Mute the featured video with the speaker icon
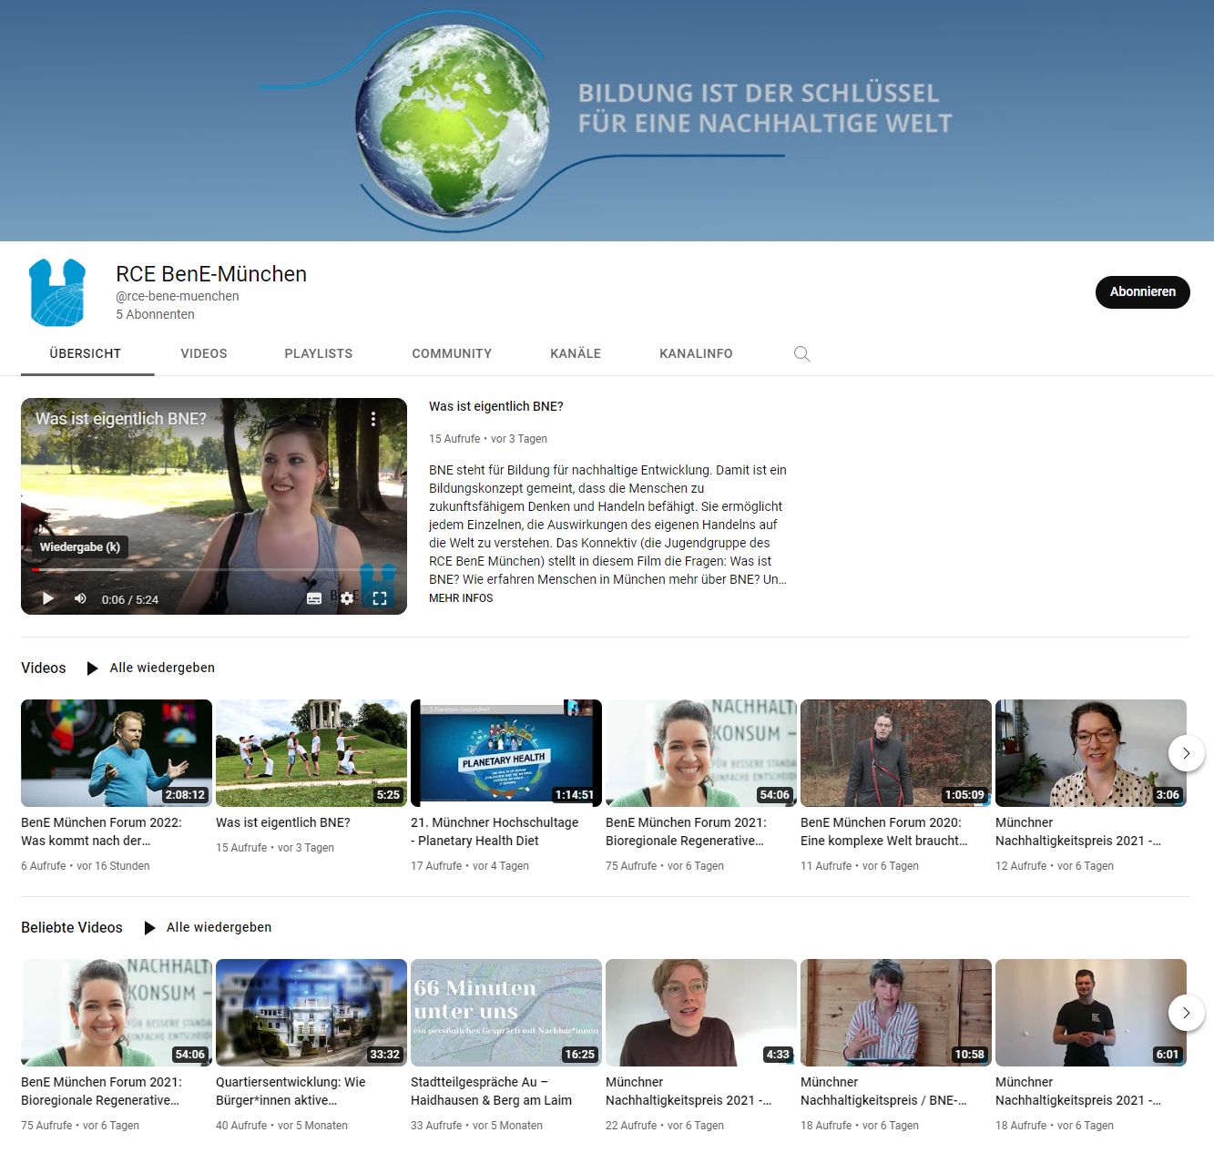Viewport: 1214px width, 1153px height. point(80,598)
